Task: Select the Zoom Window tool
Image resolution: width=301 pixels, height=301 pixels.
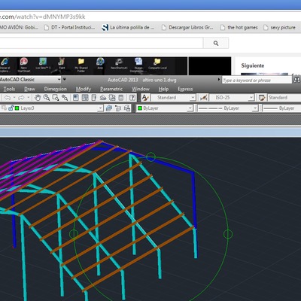Action: 56,98
